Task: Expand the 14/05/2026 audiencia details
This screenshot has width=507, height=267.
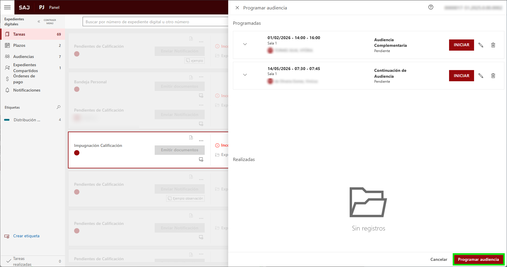Action: pos(245,75)
